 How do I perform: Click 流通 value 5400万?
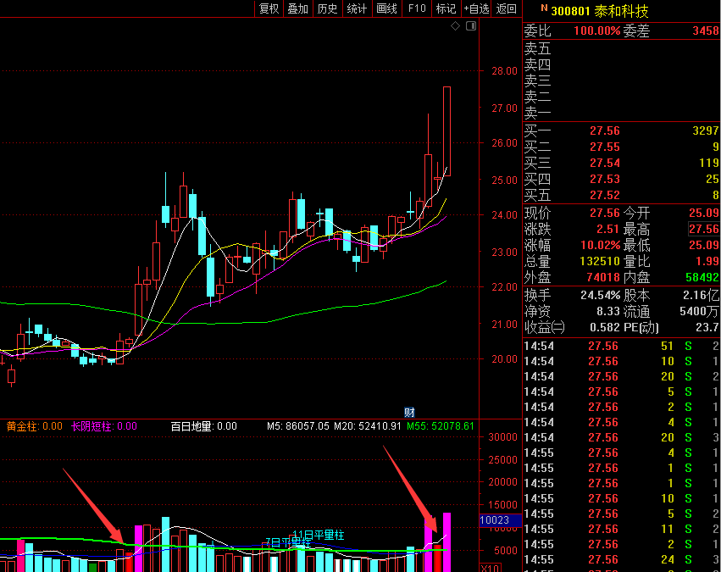699,311
